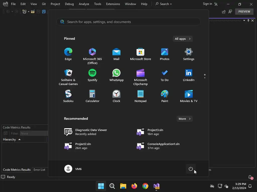Launch Firefox from taskbar
The width and height of the screenshot is (257, 192).
tap(134, 186)
